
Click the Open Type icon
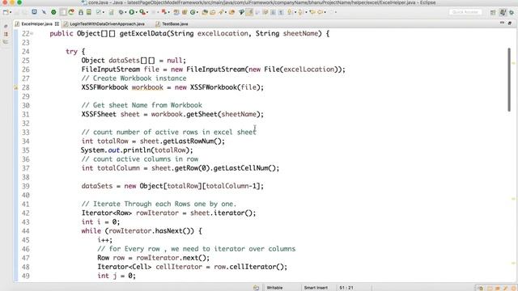tap(205, 12)
